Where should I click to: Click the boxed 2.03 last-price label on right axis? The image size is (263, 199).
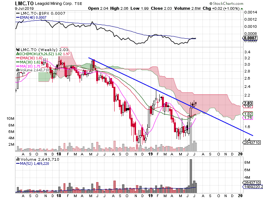(248, 103)
